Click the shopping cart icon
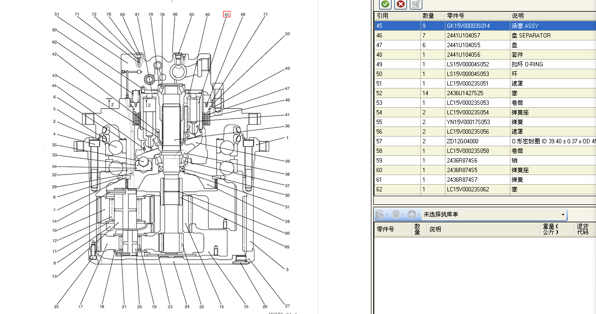The height and width of the screenshot is (314, 596). click(x=416, y=4)
